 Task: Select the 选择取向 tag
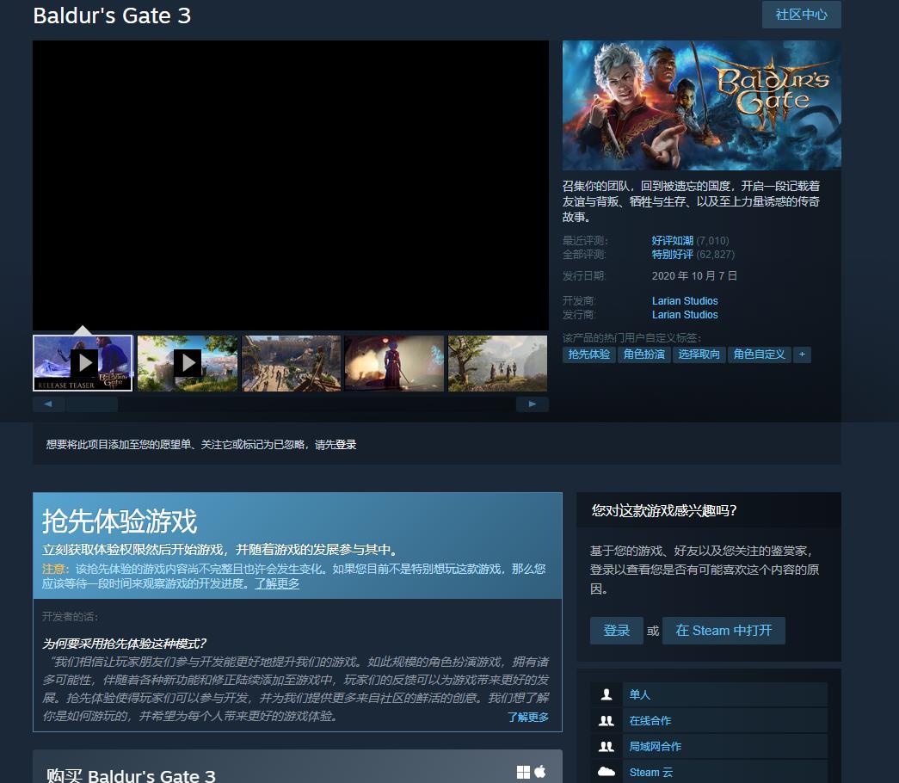(699, 355)
